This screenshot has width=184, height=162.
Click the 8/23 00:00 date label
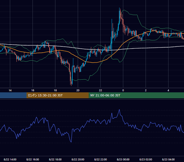pyautogui.click(x=123, y=159)
